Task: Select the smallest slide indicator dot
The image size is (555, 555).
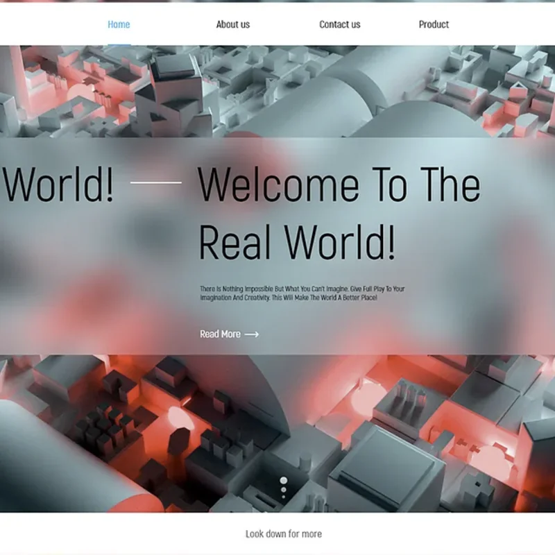Action: 283,497
